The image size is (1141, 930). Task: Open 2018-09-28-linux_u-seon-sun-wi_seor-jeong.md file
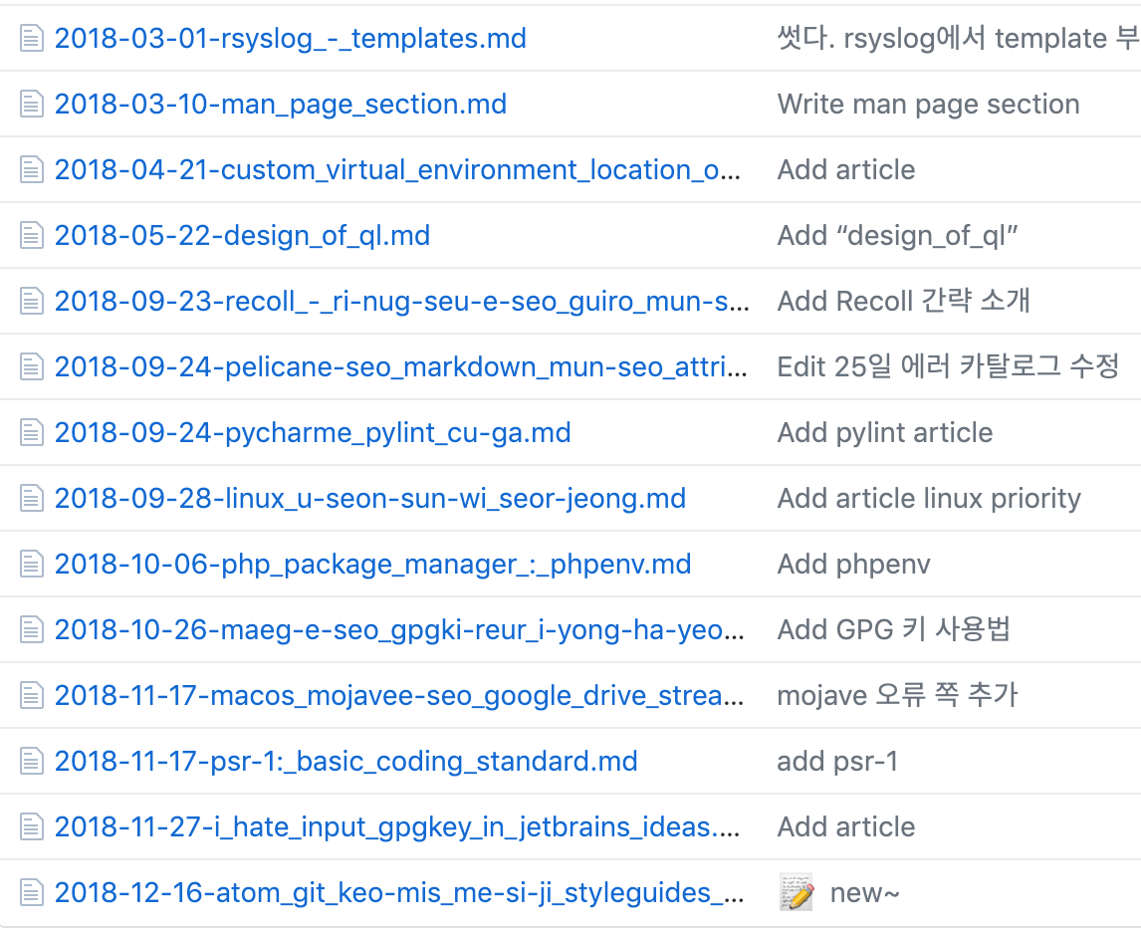369,499
